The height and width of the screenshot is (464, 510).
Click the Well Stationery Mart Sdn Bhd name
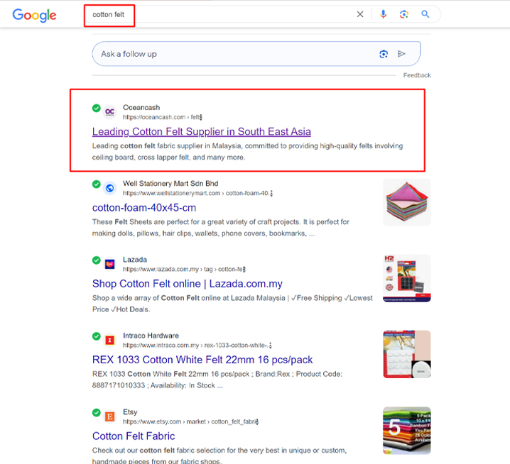170,184
